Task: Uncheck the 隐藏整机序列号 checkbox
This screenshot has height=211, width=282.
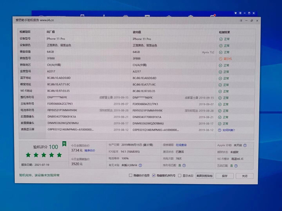Action: pos(154,175)
